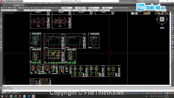Click the add layout plus button beside Layout2

[x=19, y=93]
